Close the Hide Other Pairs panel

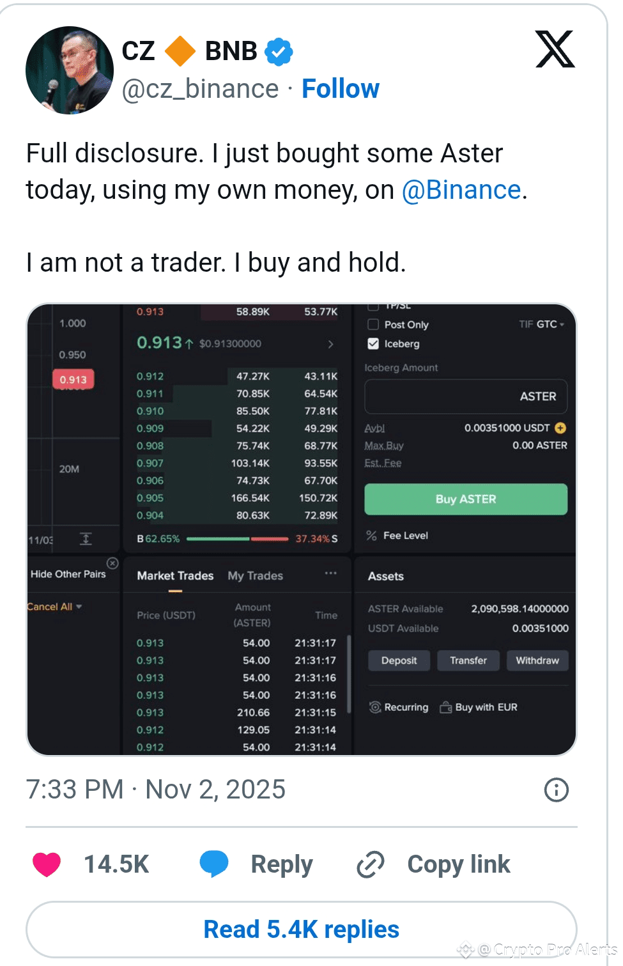(x=112, y=563)
